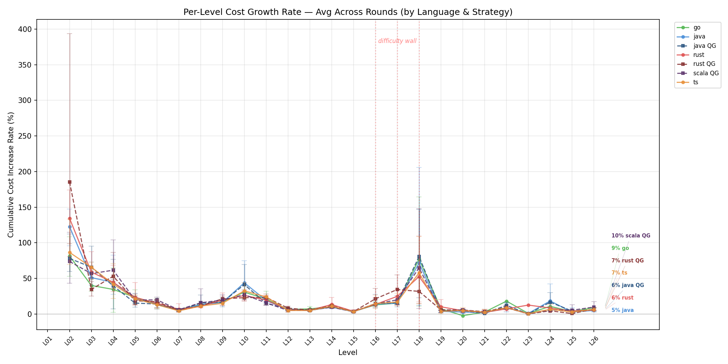Click the rust data point at L23
The image size is (728, 364).
(x=528, y=305)
